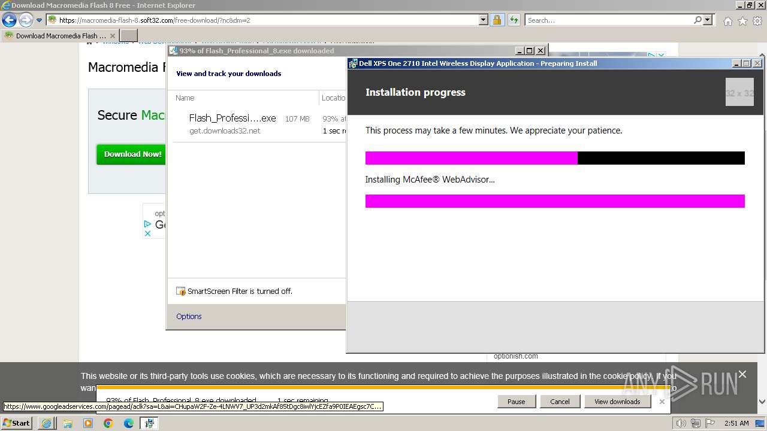Click the SmartScreen Filter shield icon
Screen dimensions: 767x431
click(x=180, y=292)
